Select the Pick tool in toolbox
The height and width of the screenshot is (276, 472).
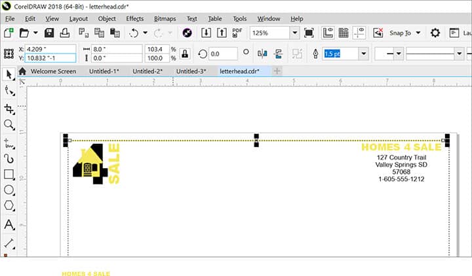(x=9, y=73)
